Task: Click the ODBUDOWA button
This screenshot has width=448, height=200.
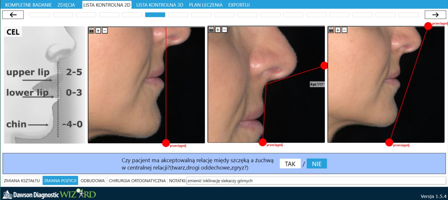Action: click(x=93, y=181)
